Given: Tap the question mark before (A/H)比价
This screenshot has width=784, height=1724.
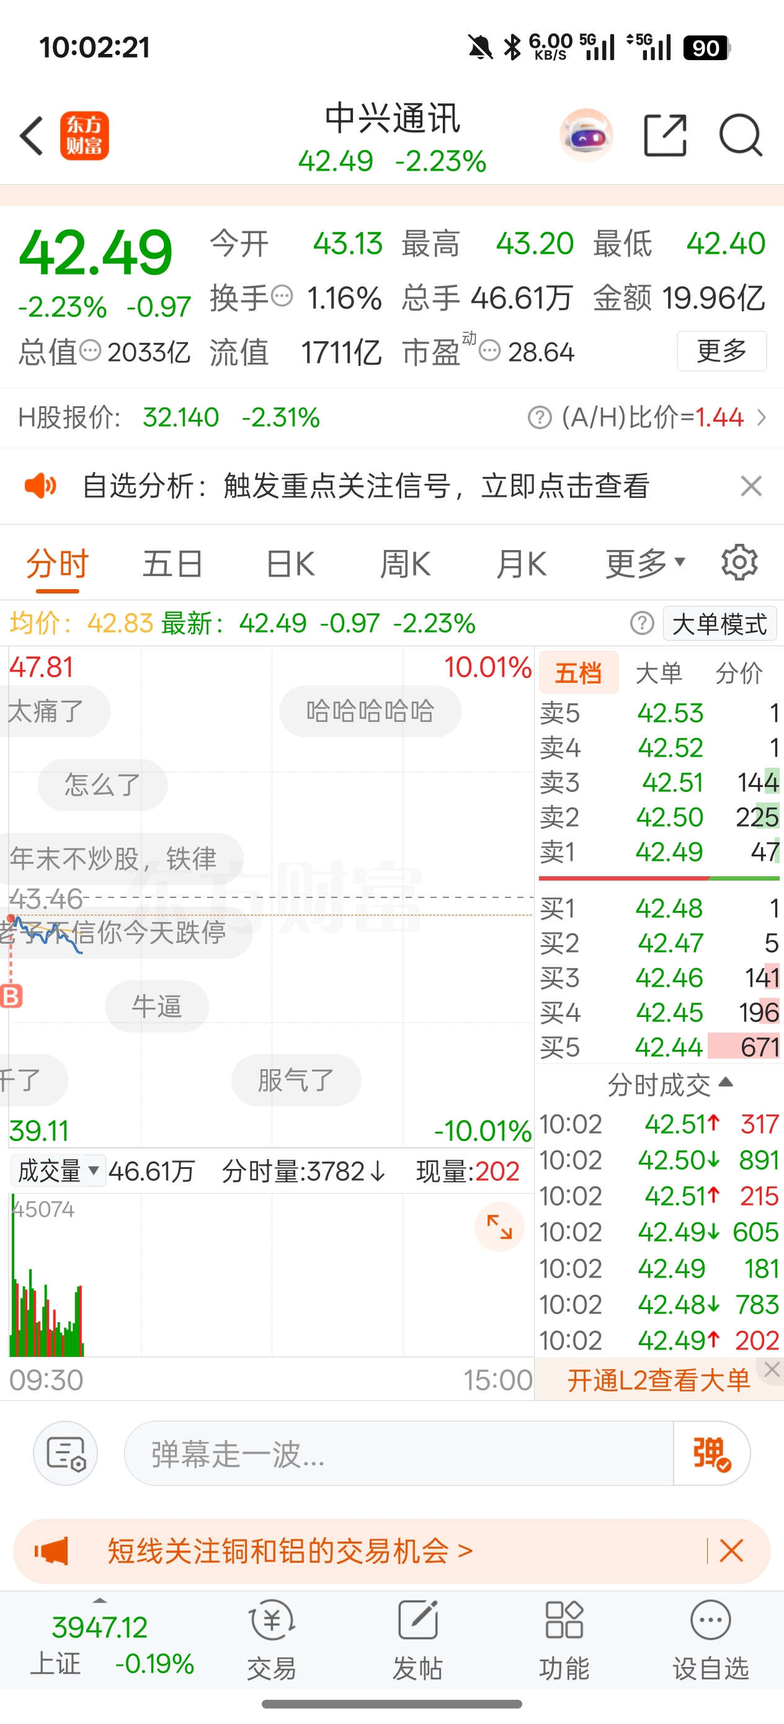Looking at the screenshot, I should pos(540,417).
